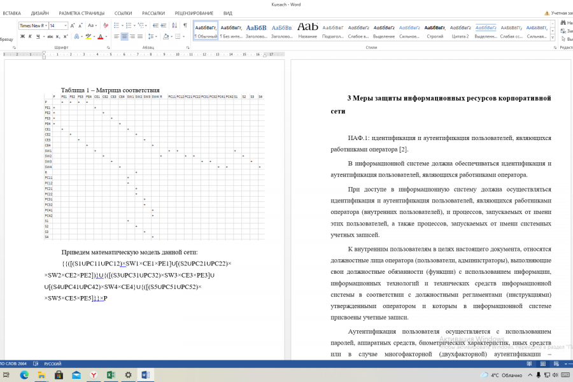Screen dimensions: 573x382
Task: Open the proofing errors icon in status bar
Action: point(36,364)
